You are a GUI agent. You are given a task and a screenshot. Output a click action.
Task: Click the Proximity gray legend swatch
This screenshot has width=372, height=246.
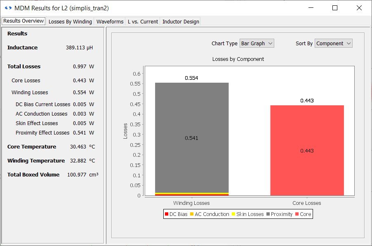pos(268,214)
